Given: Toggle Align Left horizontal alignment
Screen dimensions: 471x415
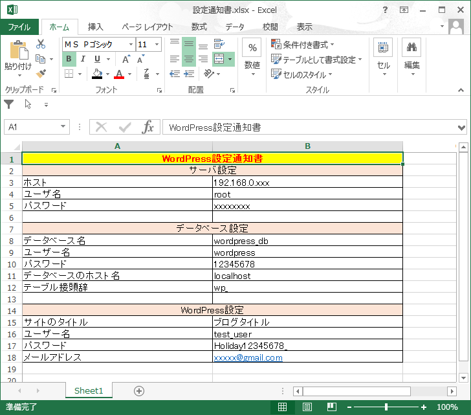Looking at the screenshot, I should point(175,59).
